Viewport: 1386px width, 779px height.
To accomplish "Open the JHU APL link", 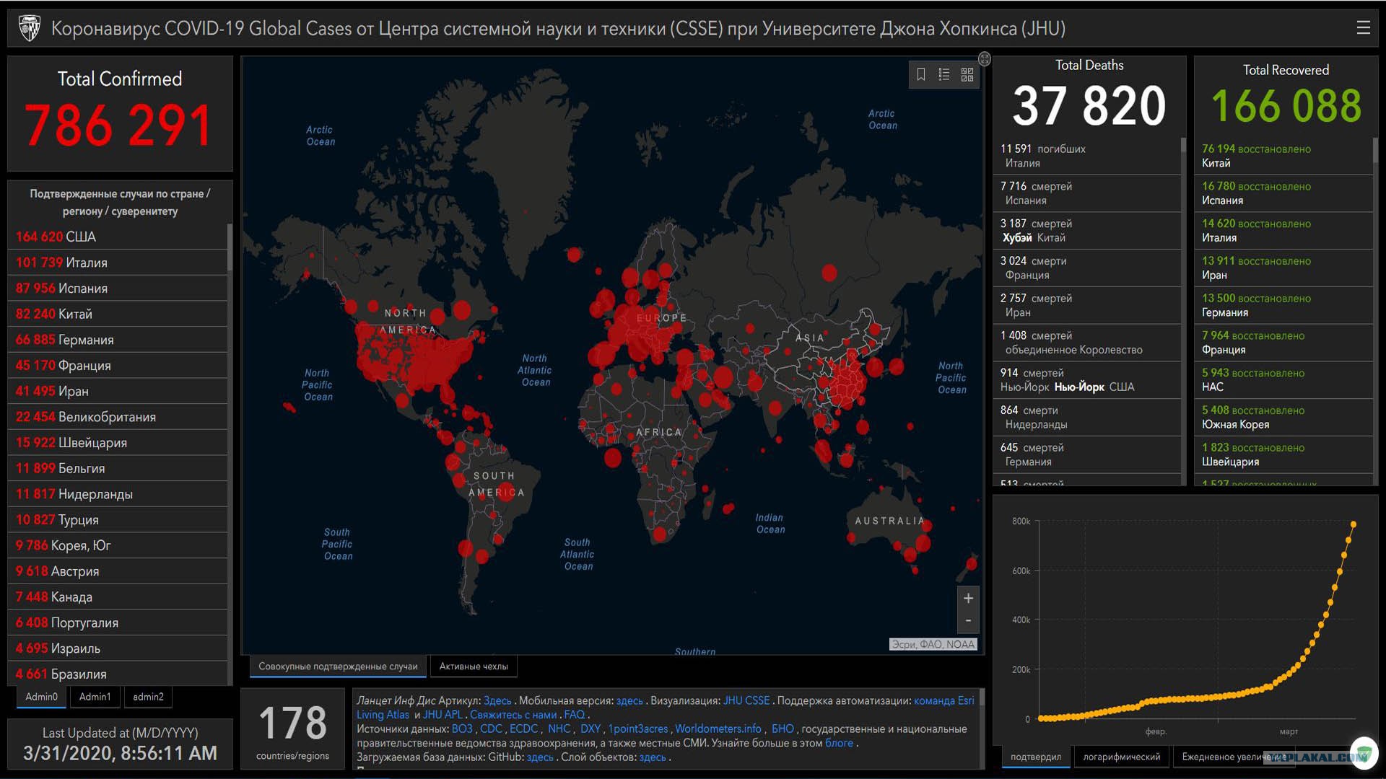I will pyautogui.click(x=443, y=715).
